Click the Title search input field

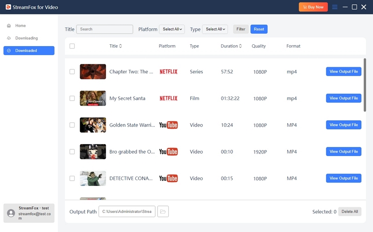coord(104,29)
